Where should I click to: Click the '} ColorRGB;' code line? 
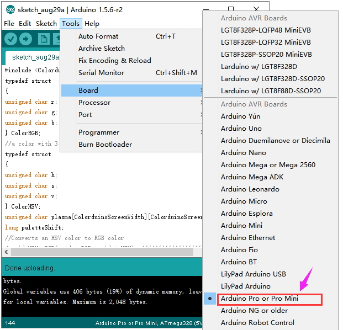(23, 133)
